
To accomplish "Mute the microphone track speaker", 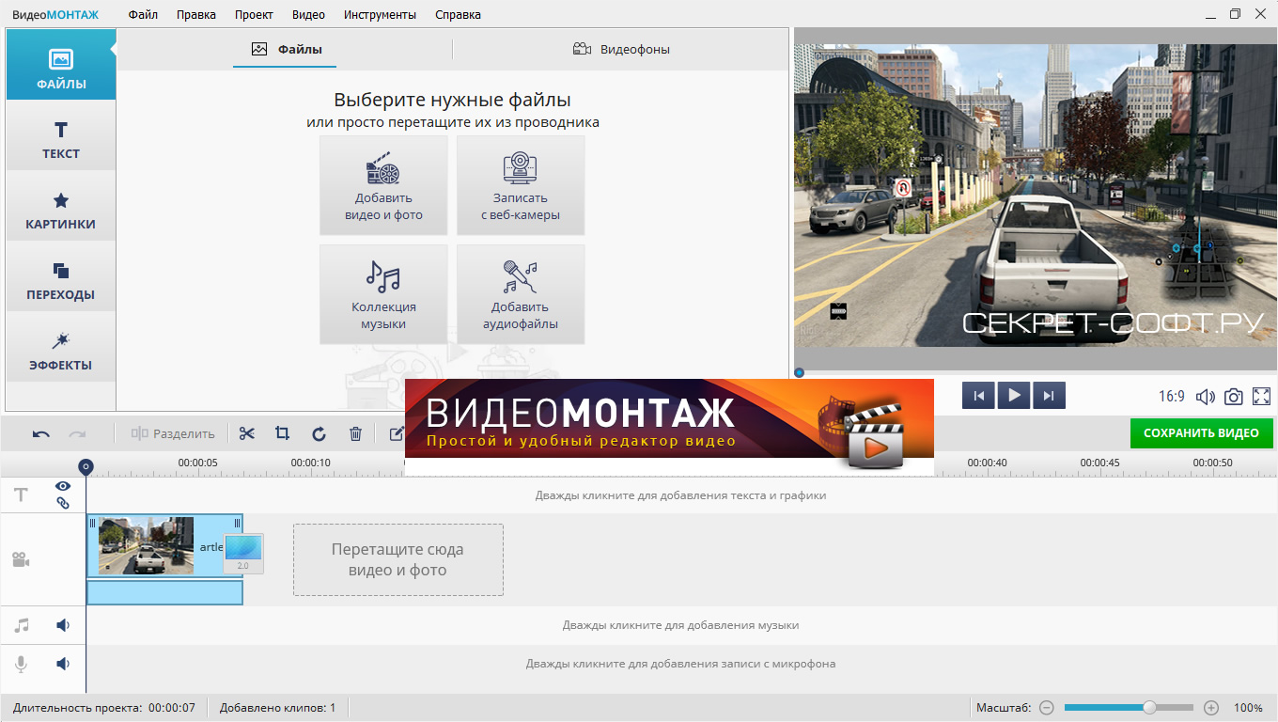I will (x=63, y=664).
